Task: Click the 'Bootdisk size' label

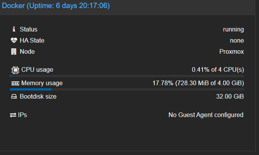Action: (38, 96)
